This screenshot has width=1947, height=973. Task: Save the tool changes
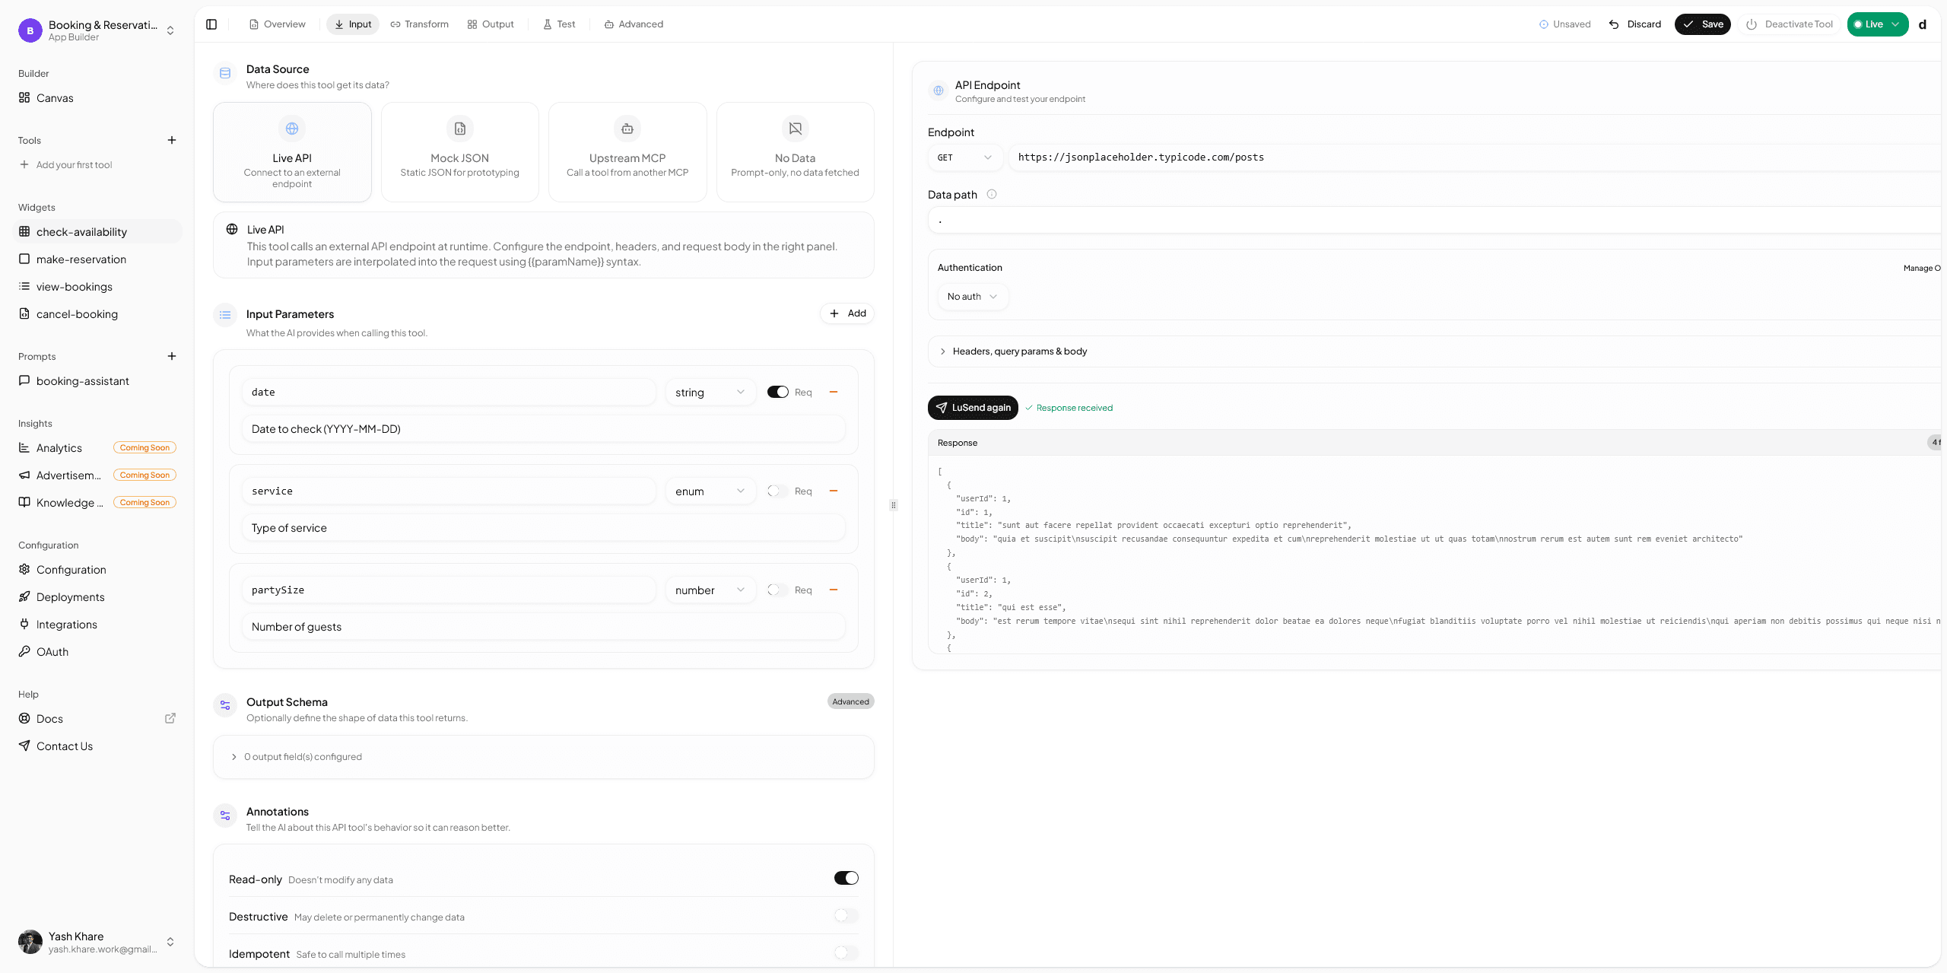tap(1702, 24)
